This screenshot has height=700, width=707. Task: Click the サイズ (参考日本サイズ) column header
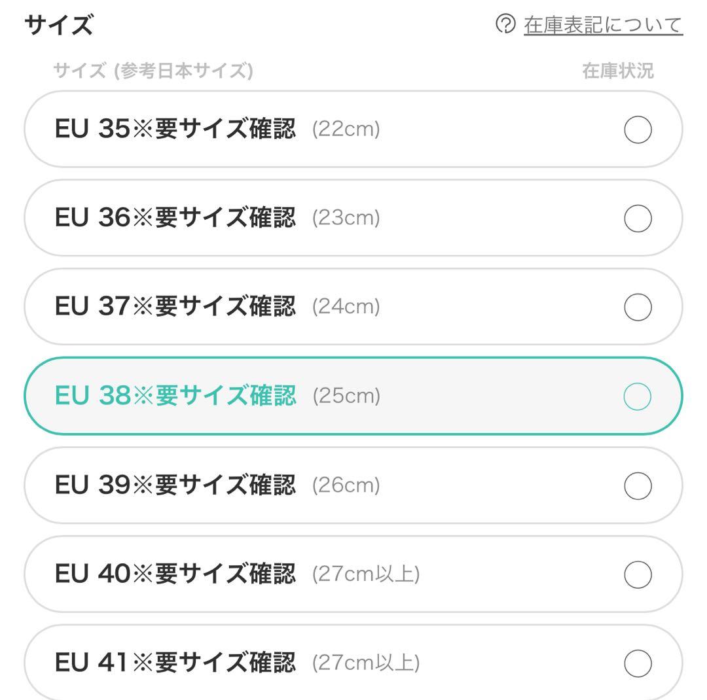(x=153, y=71)
